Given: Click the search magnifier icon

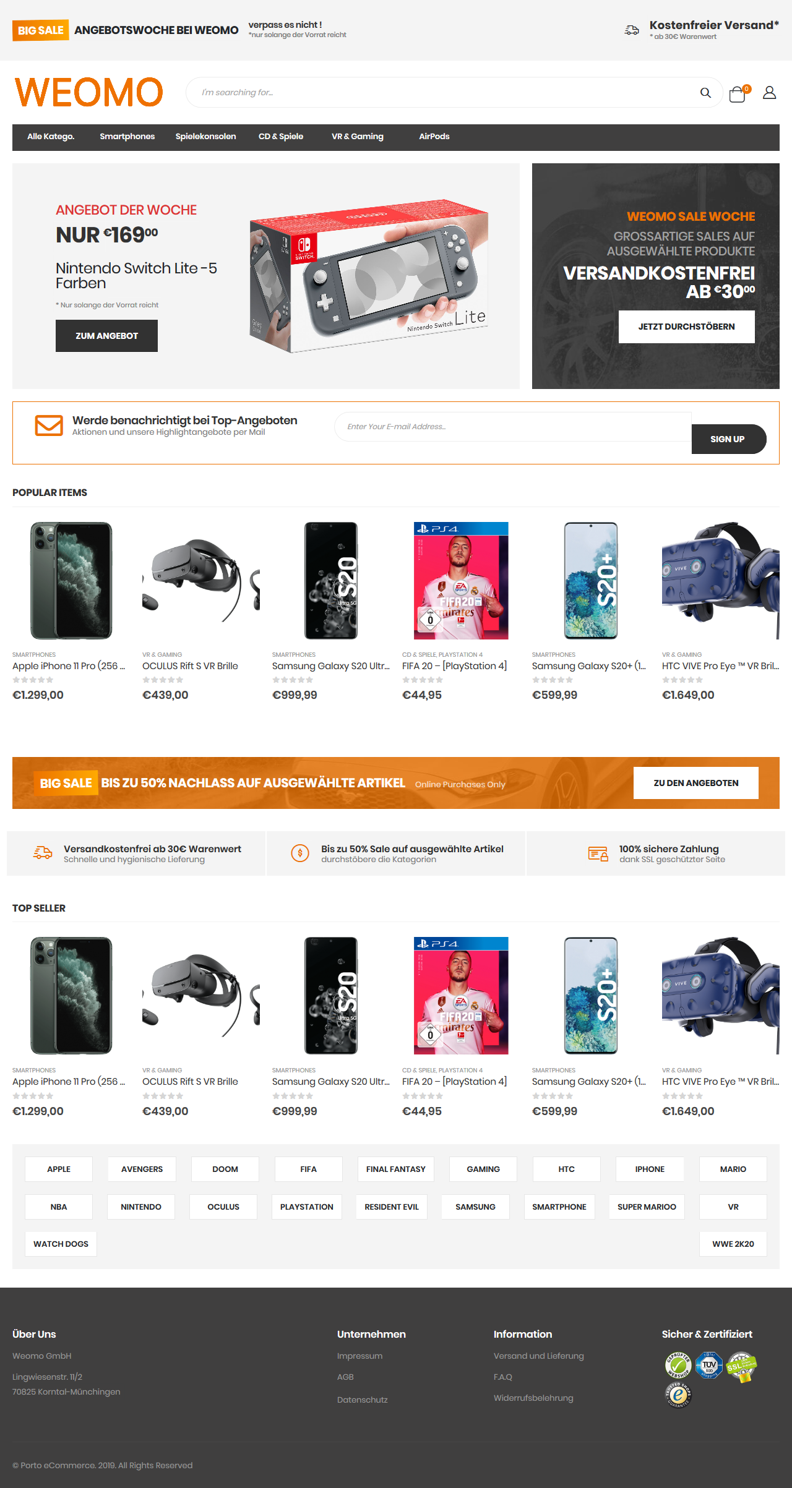Looking at the screenshot, I should tap(705, 93).
